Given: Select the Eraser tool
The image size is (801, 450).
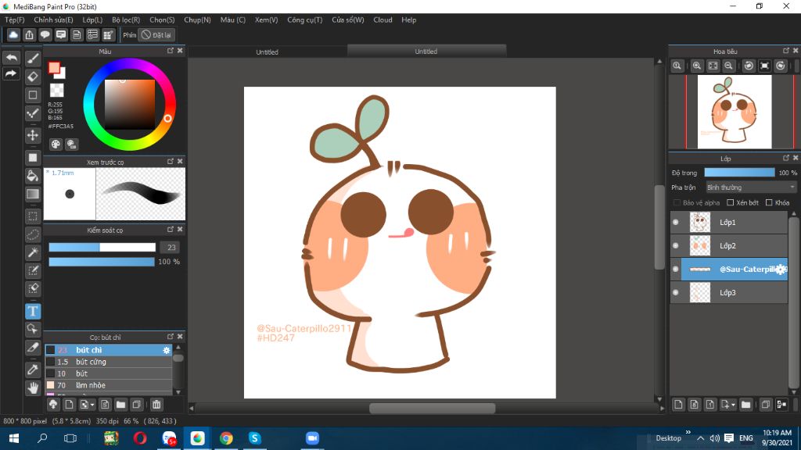Looking at the screenshot, I should (33, 77).
